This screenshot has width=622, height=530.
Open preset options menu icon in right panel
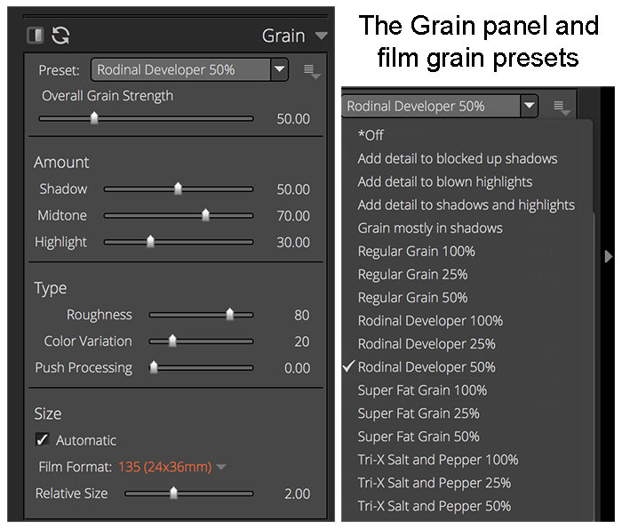[562, 108]
